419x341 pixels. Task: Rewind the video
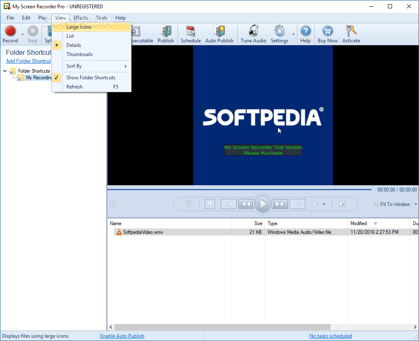246,204
